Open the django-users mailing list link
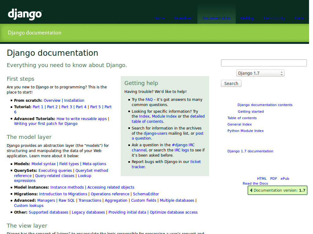313x234 pixels. [x=156, y=133]
